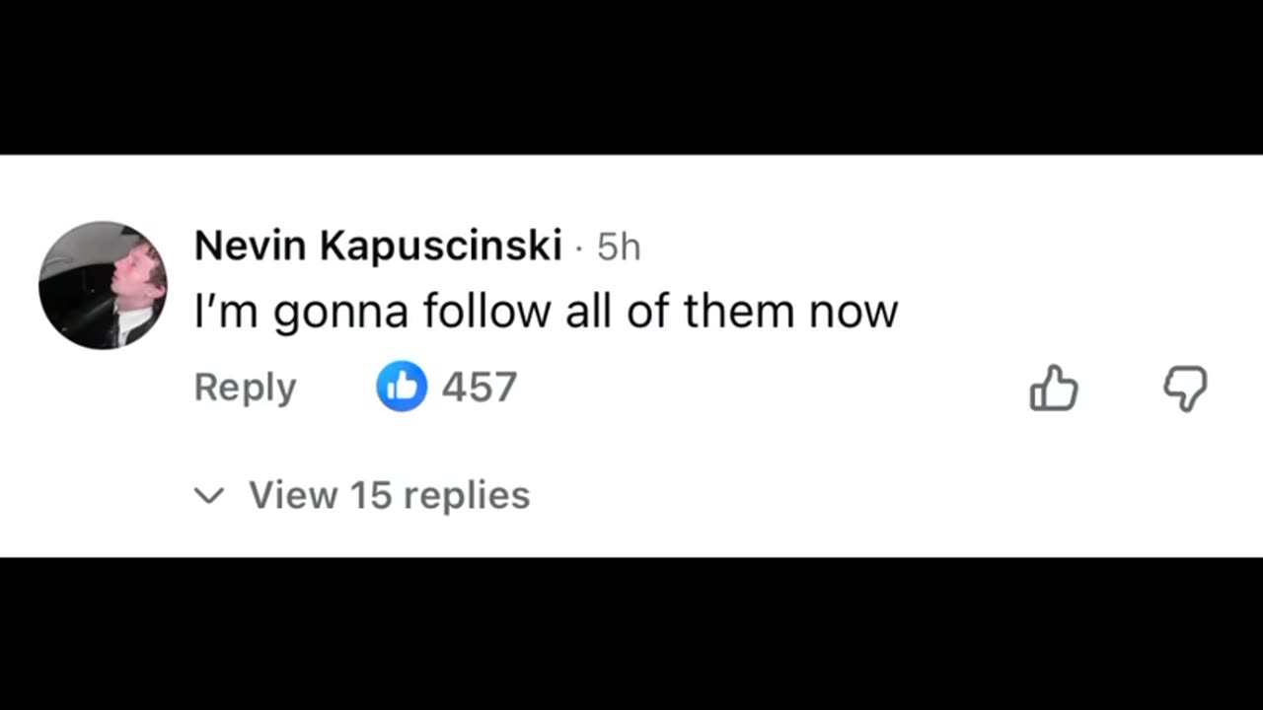Viewport: 1263px width, 710px height.
Task: Click the first name Nevin
Action: click(x=251, y=246)
